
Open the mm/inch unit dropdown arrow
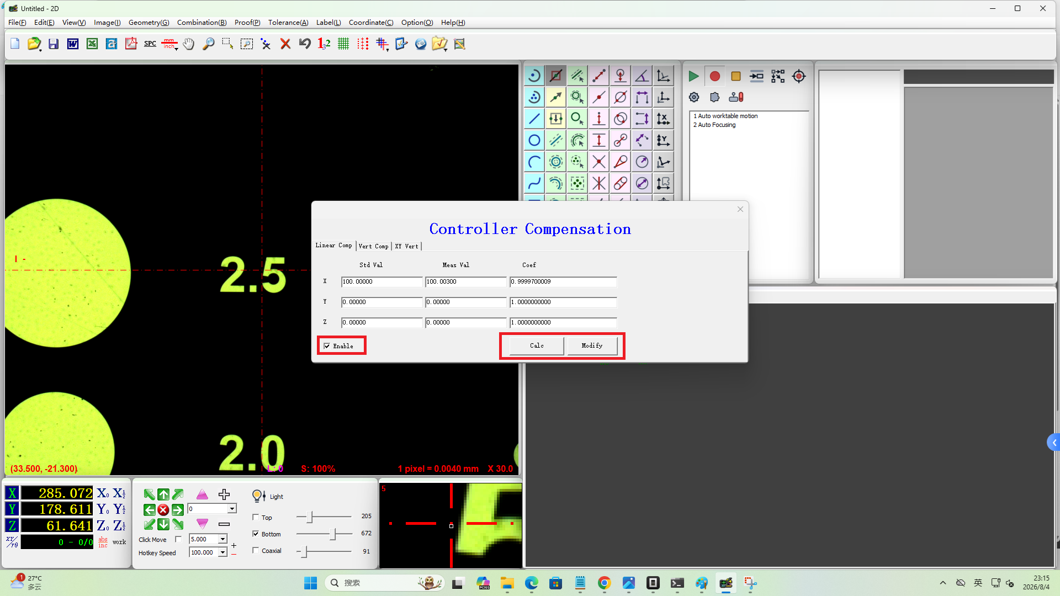176,49
